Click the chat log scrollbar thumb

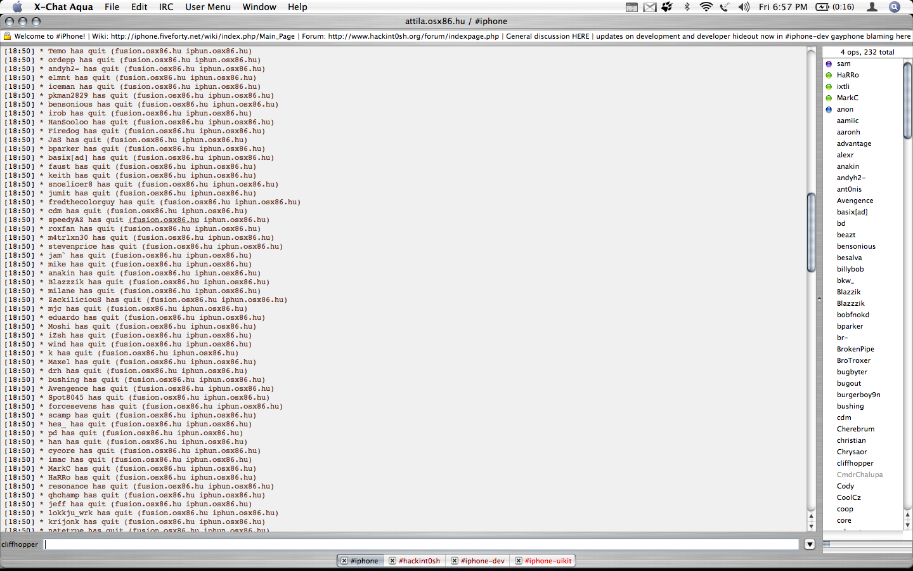(811, 232)
